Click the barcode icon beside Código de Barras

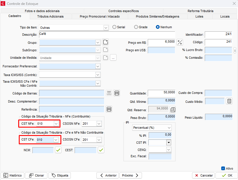[117, 93]
